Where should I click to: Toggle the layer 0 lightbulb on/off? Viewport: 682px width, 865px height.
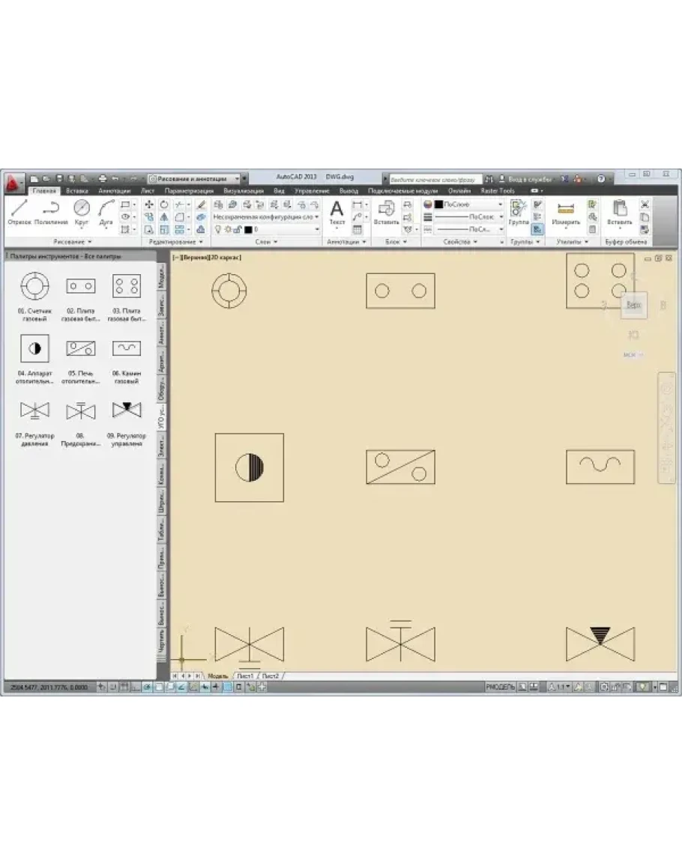tap(217, 229)
